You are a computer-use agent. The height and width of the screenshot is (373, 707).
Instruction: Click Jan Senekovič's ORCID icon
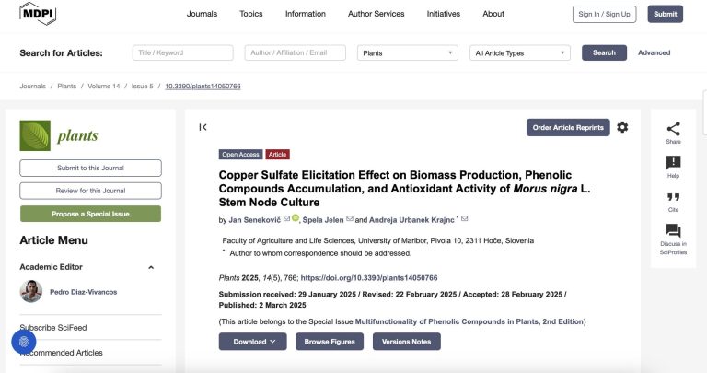click(296, 218)
